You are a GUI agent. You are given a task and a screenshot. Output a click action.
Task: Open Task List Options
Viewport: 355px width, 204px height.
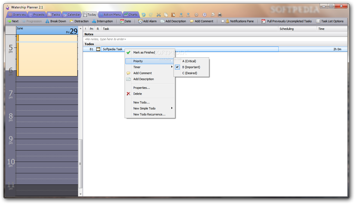[330, 21]
